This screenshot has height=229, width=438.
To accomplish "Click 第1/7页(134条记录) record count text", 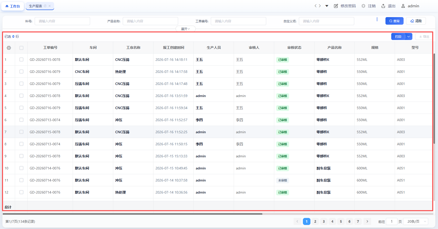I will coord(20,221).
